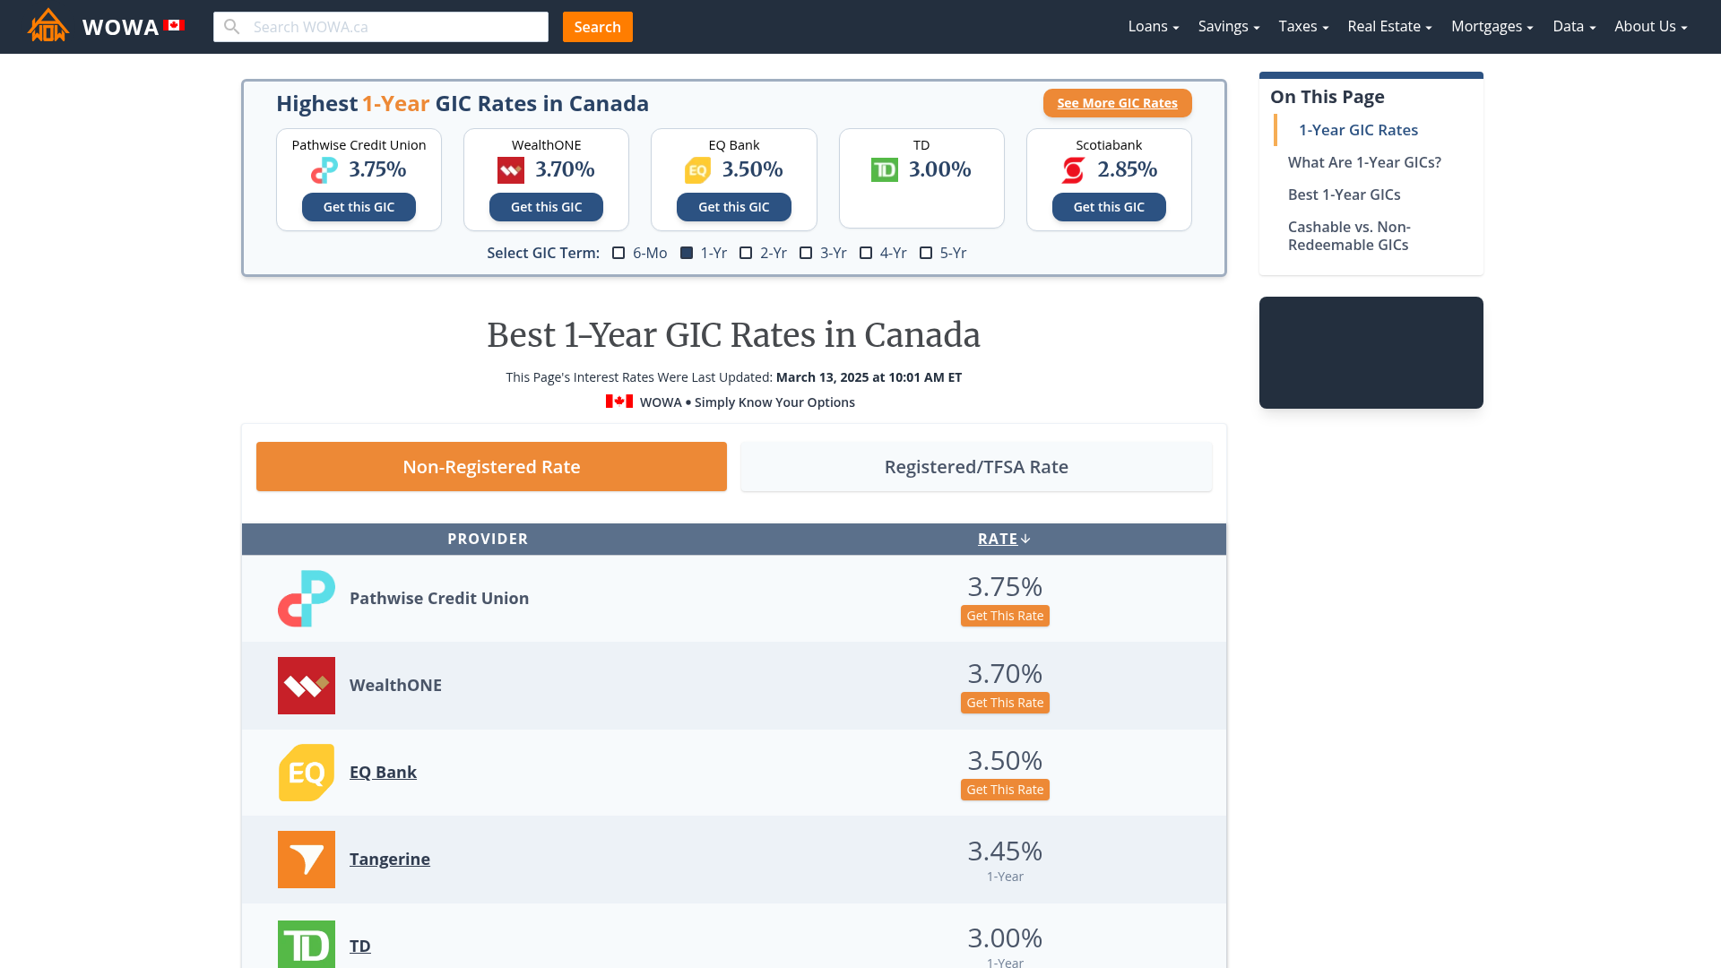The image size is (1721, 968).
Task: Select the 6-Mo GIC term checkbox
Action: coord(619,252)
